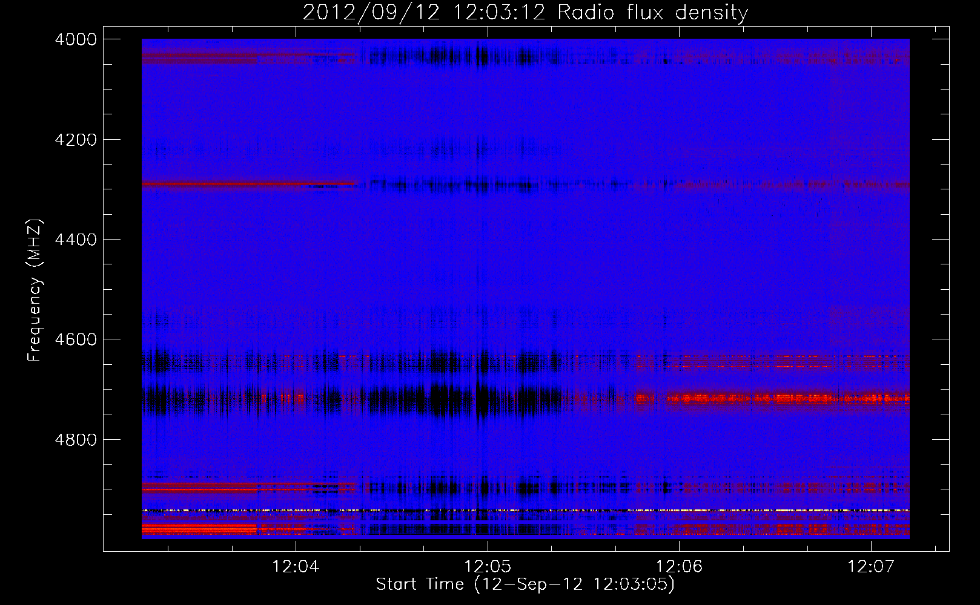
Task: Select the 4800 frequency tick label
Action: click(76, 440)
